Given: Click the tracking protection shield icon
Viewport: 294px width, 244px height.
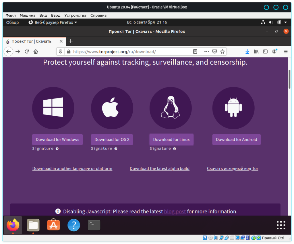Looking at the screenshot, I should (61, 52).
